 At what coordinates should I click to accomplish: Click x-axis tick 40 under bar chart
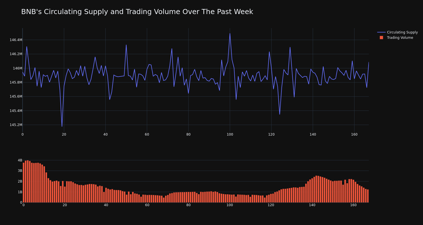(x=106, y=205)
